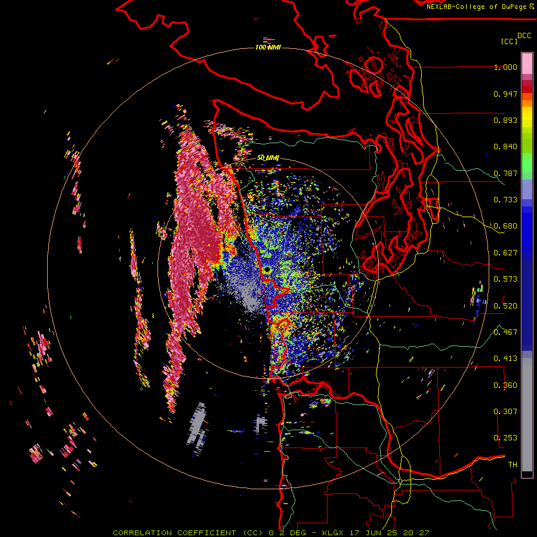Select the 0.627 scale value
Screen dimensions: 537x537
pos(505,253)
